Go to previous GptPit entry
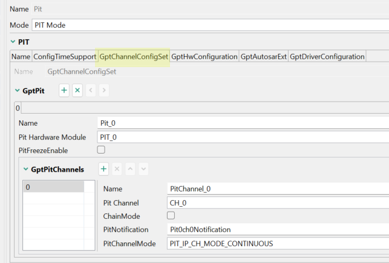Image resolution: width=389 pixels, height=263 pixels. click(x=91, y=90)
